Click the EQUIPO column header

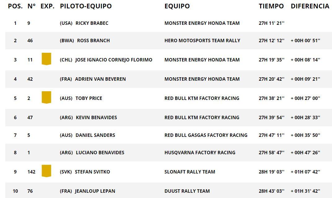(177, 6)
